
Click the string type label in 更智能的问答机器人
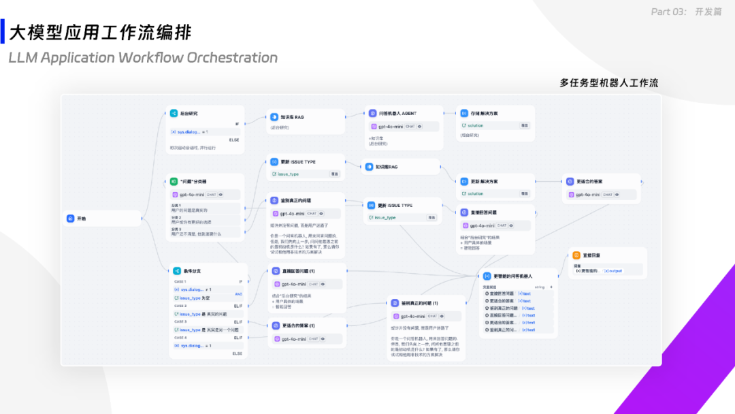pyautogui.click(x=540, y=287)
